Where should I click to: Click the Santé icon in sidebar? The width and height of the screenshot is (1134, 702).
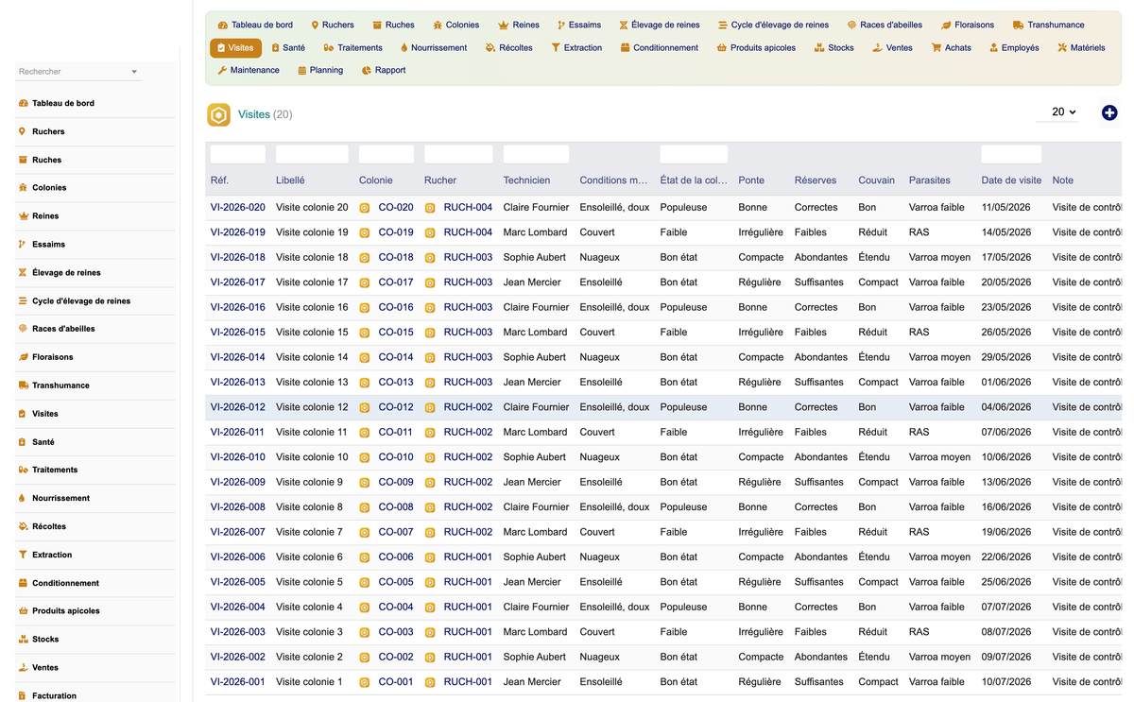pos(23,442)
